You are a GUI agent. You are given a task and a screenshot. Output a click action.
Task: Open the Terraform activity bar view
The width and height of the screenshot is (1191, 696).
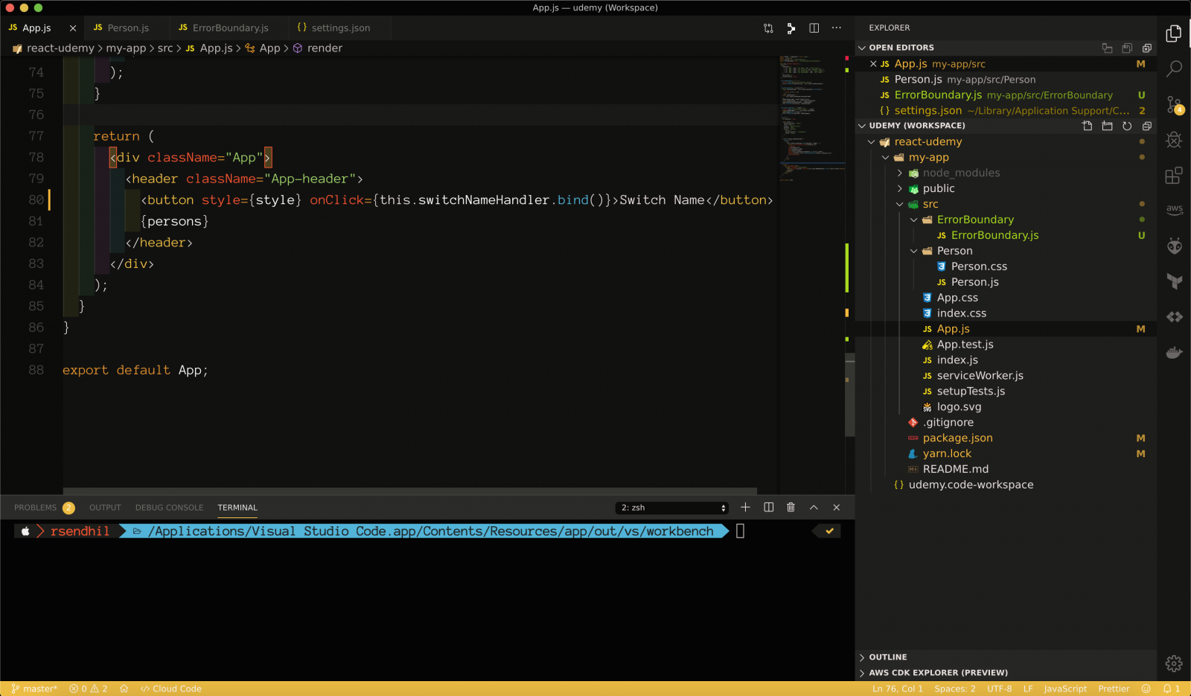(1174, 281)
